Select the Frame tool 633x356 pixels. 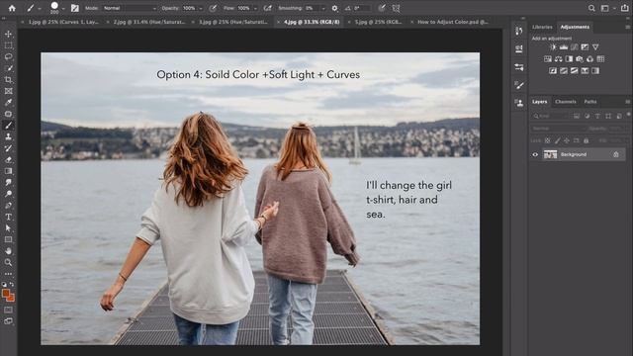pyautogui.click(x=8, y=91)
